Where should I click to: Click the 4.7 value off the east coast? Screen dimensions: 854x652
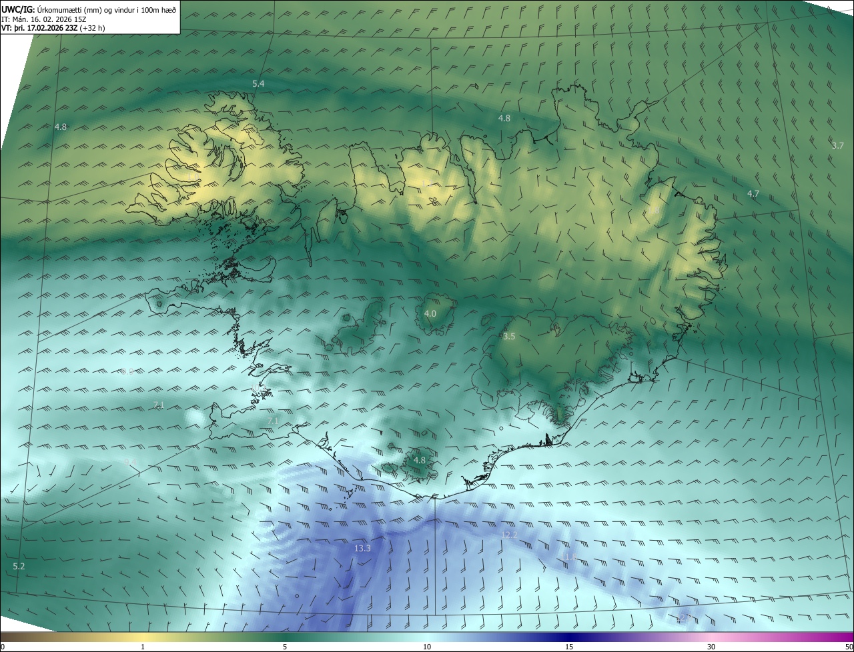click(x=753, y=194)
